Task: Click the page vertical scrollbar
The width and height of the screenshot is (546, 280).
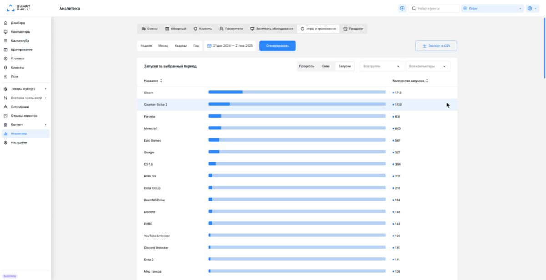Action: coord(544,48)
